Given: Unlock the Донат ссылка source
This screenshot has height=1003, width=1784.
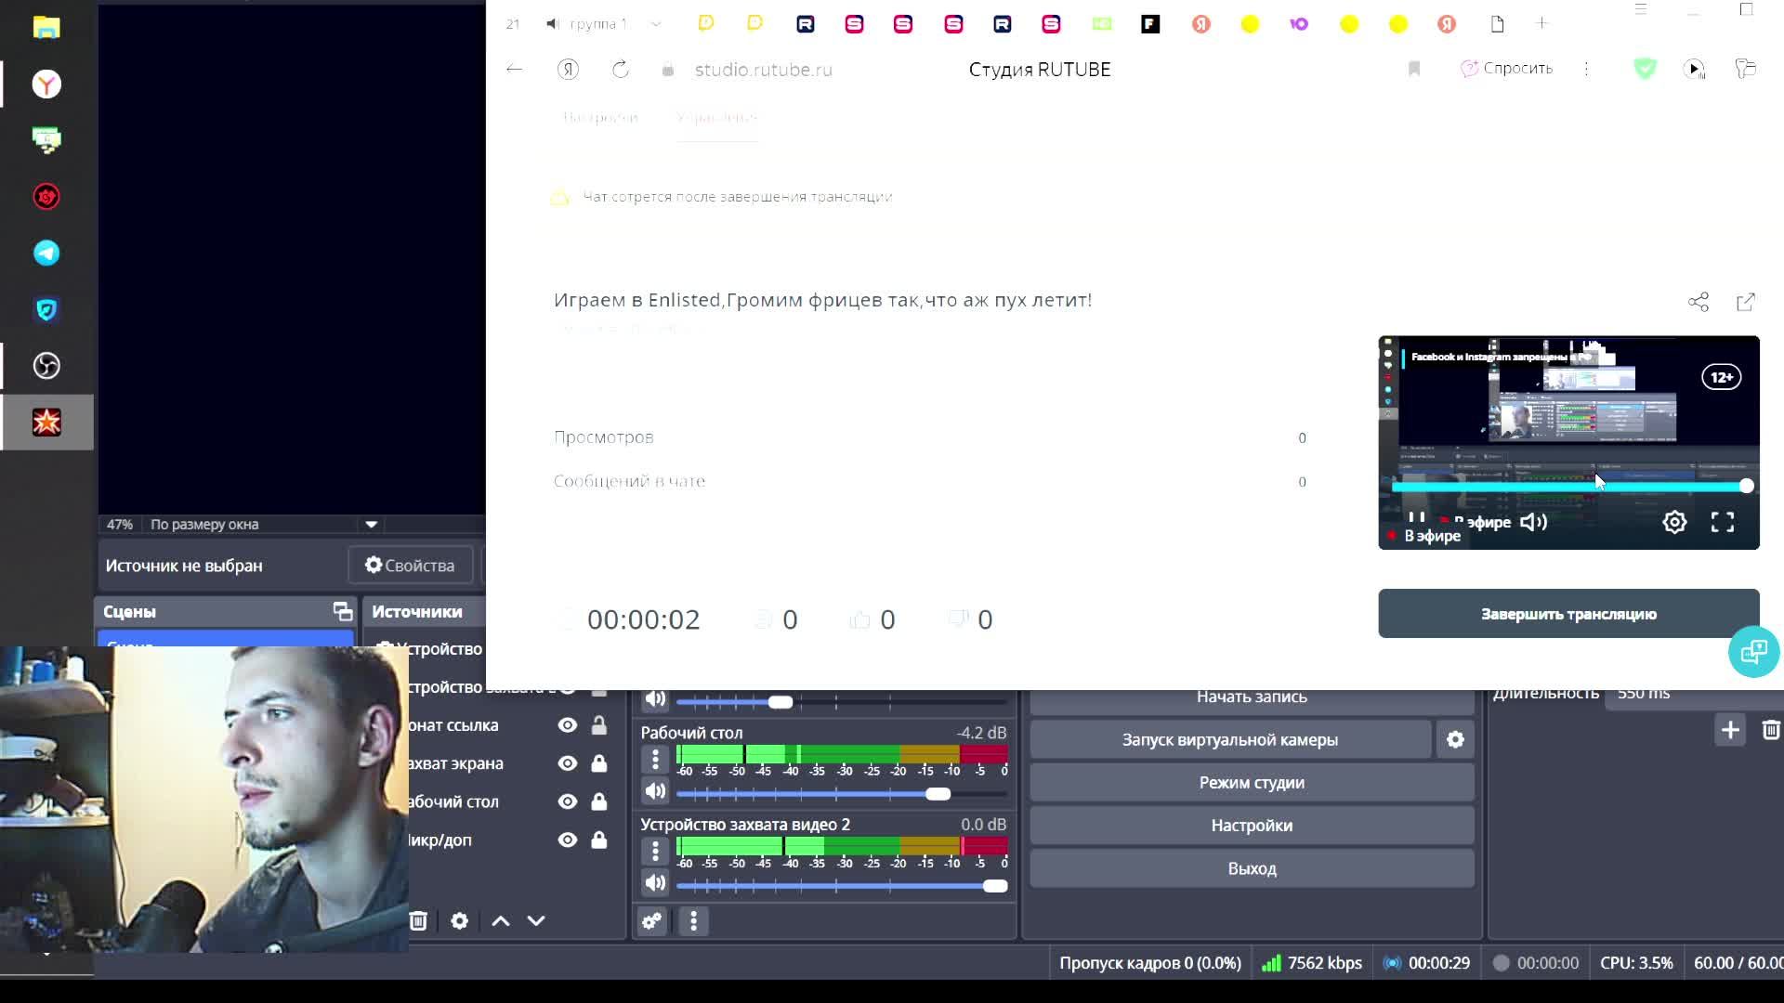Looking at the screenshot, I should coord(599,725).
